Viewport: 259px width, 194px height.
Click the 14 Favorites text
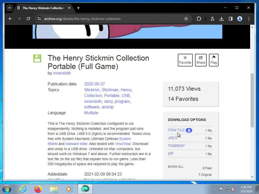(x=183, y=99)
